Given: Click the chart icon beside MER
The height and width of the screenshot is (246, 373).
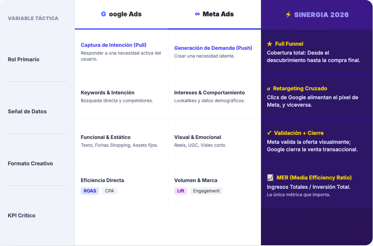Looking at the screenshot, I should click(x=270, y=178).
